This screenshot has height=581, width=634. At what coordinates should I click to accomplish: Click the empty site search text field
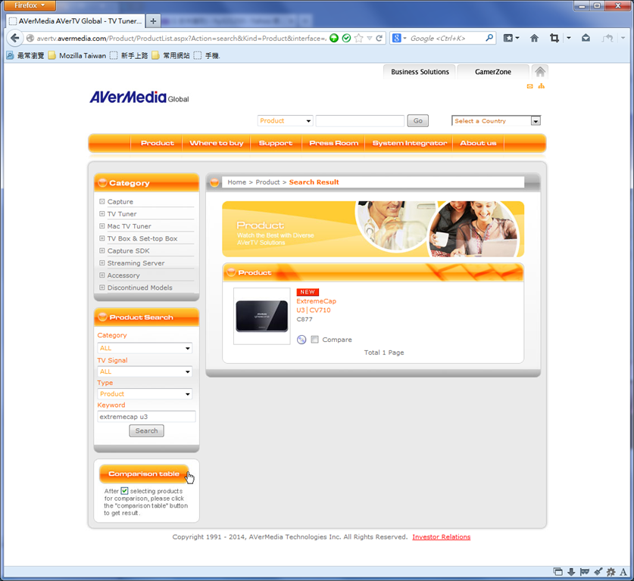point(360,121)
